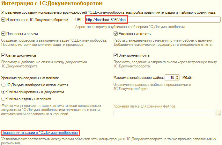Toggle Ежедневные отчеты checkbox

pos(115,34)
